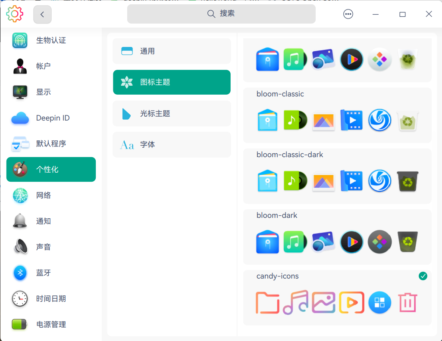
Task: Click the video icon in bloom-classic preview
Action: point(351,120)
